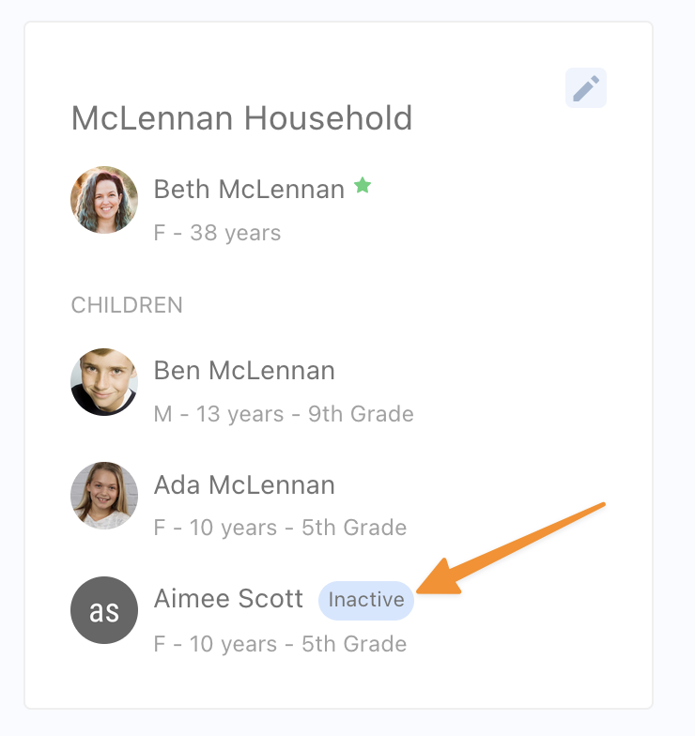Open Aimee Scott's name link

(228, 599)
